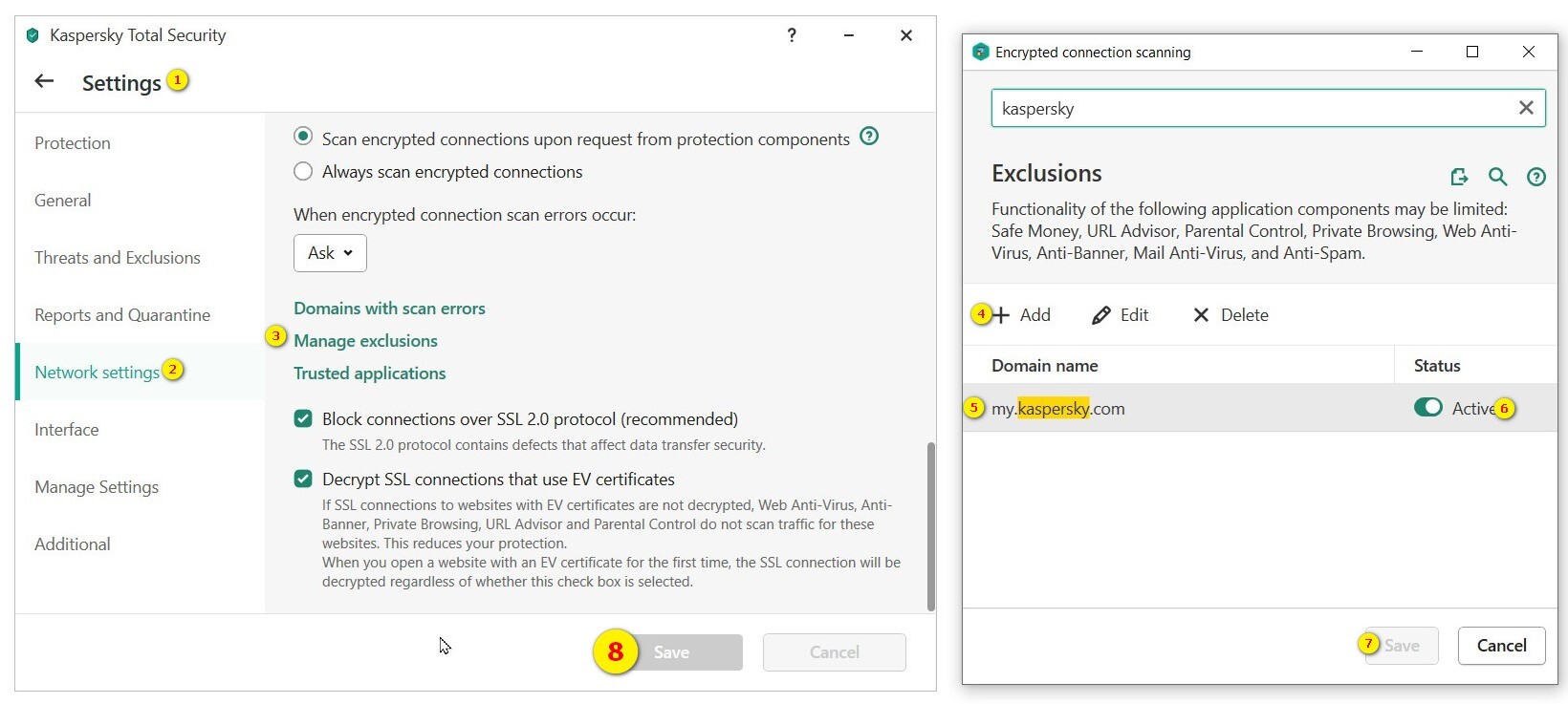1568x704 pixels.
Task: Select Always scan encrypted connections
Action: [x=303, y=171]
